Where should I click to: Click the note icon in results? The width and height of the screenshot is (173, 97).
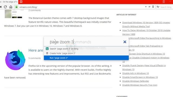tap(47, 53)
